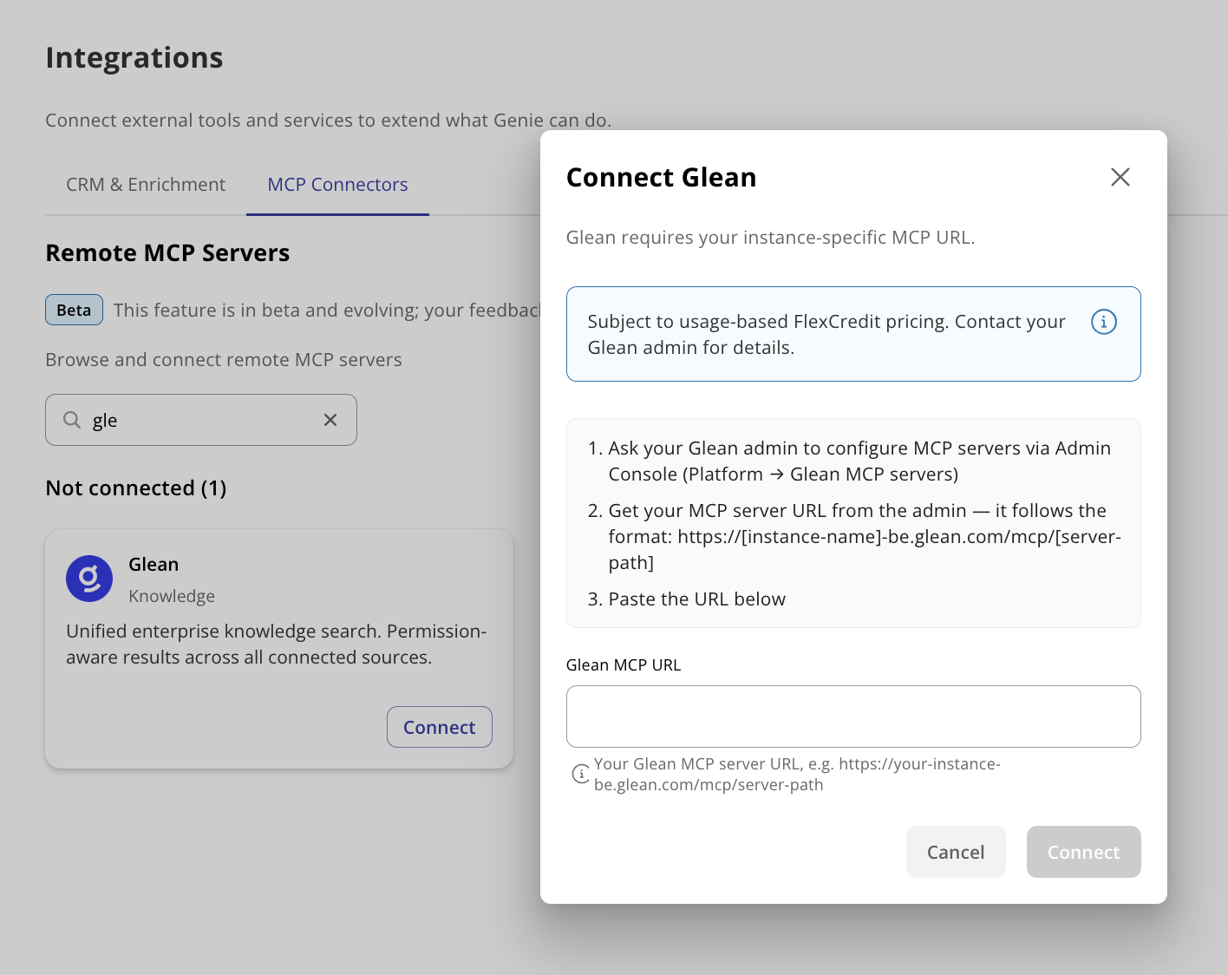Click Connect on the Glean card
This screenshot has width=1228, height=975.
click(x=440, y=727)
